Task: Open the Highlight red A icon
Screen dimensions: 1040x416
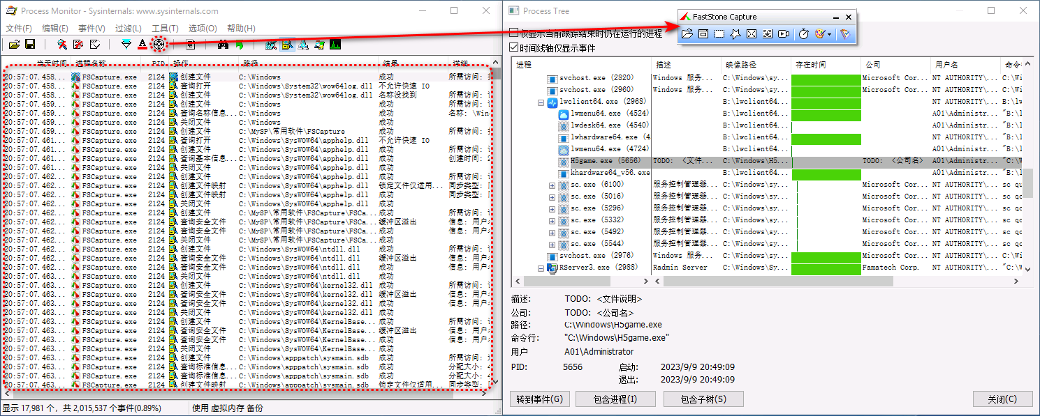Action: pyautogui.click(x=142, y=45)
